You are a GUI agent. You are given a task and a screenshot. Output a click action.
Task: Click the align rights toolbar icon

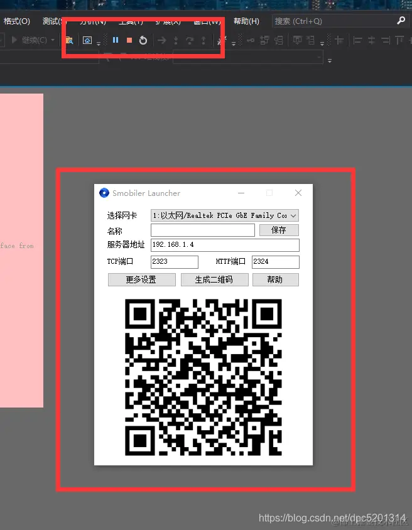tap(385, 41)
